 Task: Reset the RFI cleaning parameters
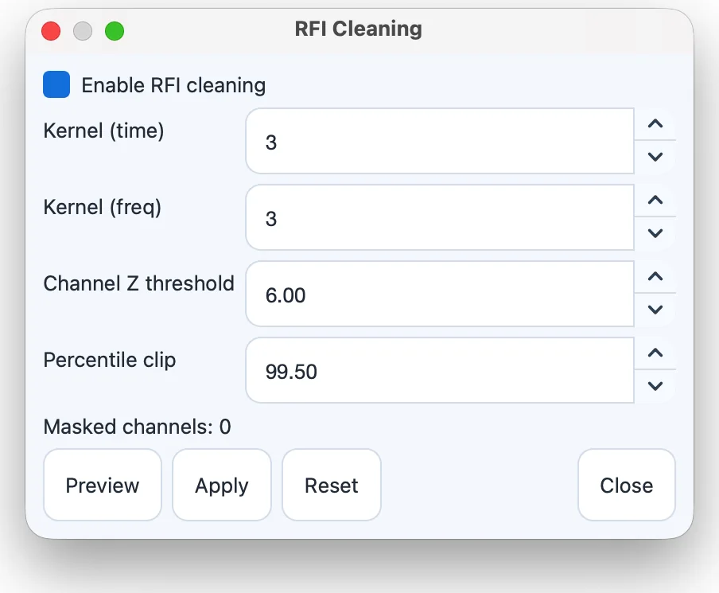pos(331,485)
